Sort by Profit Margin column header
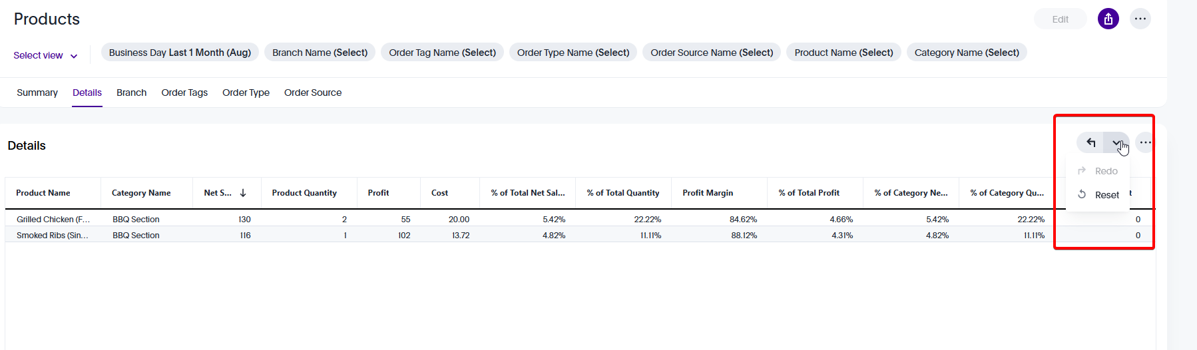Screen dimensions: 1197x350 707,193
